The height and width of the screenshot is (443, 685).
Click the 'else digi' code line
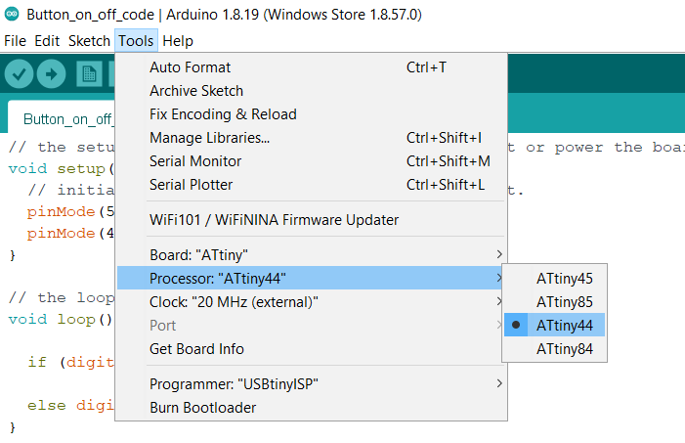pyautogui.click(x=70, y=406)
